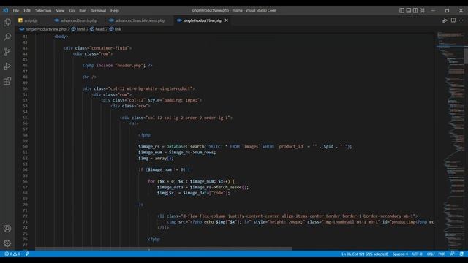
Task: Open errors and warnings problems indicator
Action: (x=12, y=254)
